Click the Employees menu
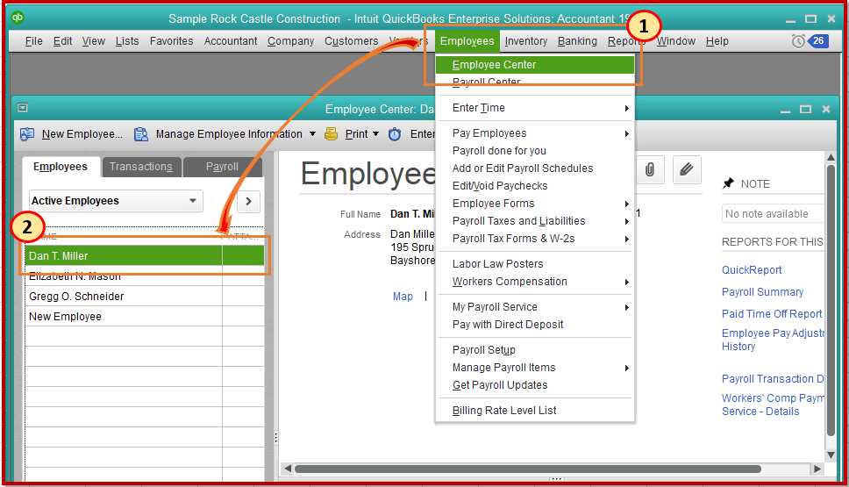Screen dimensions: 849x487 coord(467,41)
